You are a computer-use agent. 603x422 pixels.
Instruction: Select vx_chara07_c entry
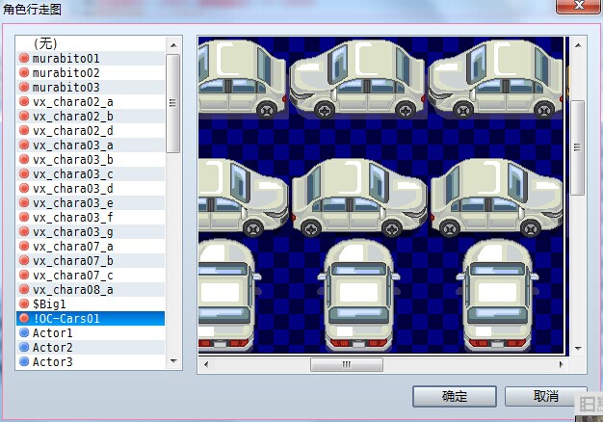pyautogui.click(x=91, y=276)
